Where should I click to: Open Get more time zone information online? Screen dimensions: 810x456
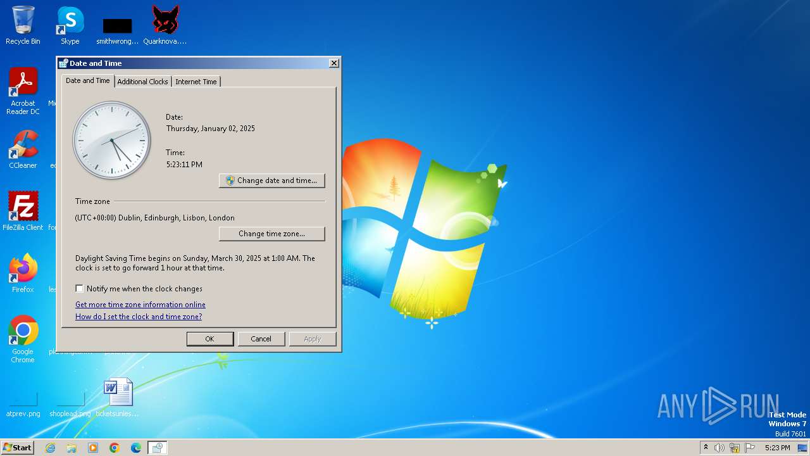pos(140,305)
